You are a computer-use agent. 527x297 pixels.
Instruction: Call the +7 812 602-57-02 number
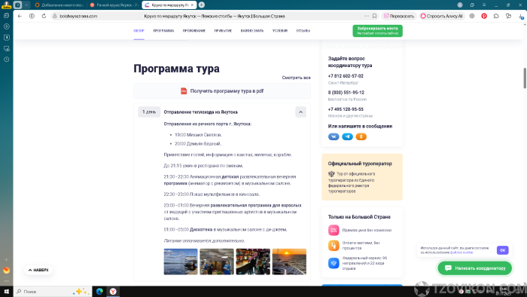click(346, 76)
